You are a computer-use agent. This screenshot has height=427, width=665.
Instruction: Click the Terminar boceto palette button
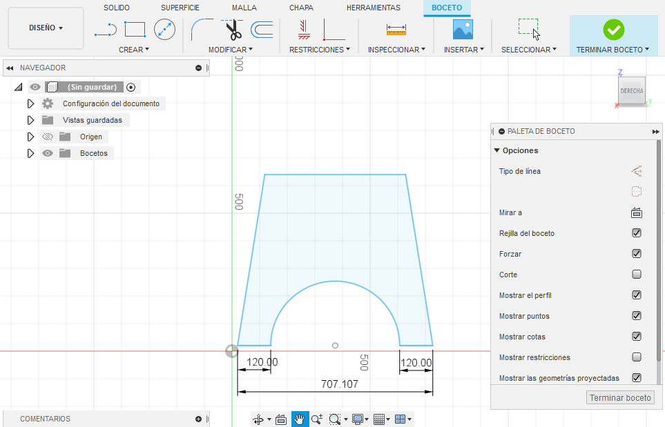(620, 398)
